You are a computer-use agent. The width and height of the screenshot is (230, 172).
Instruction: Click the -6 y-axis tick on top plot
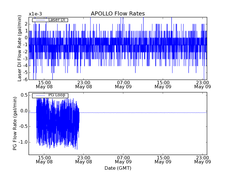click(x=25, y=80)
